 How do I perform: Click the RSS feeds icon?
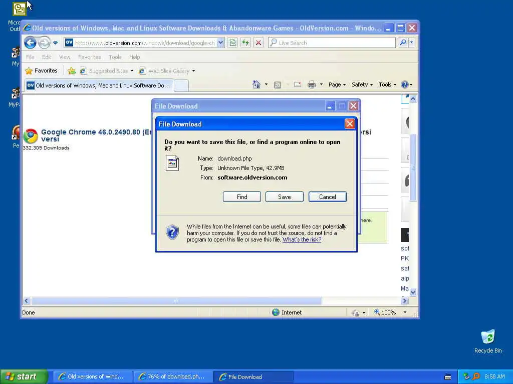(x=278, y=85)
